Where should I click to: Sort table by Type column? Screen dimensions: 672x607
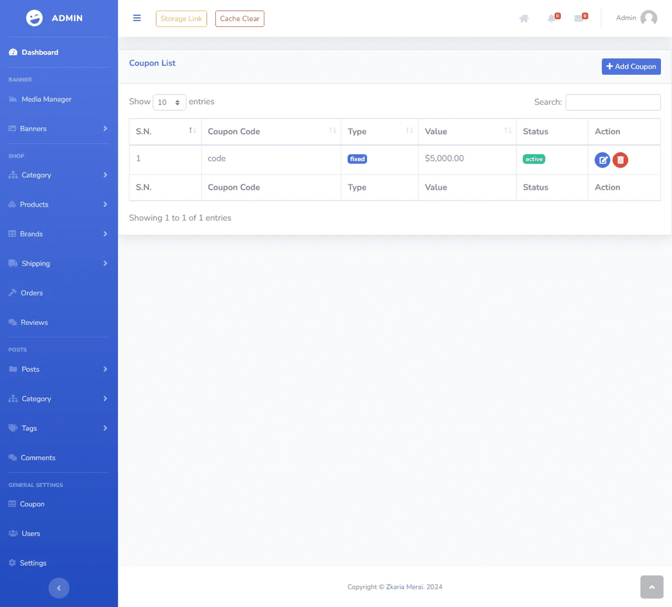409,131
